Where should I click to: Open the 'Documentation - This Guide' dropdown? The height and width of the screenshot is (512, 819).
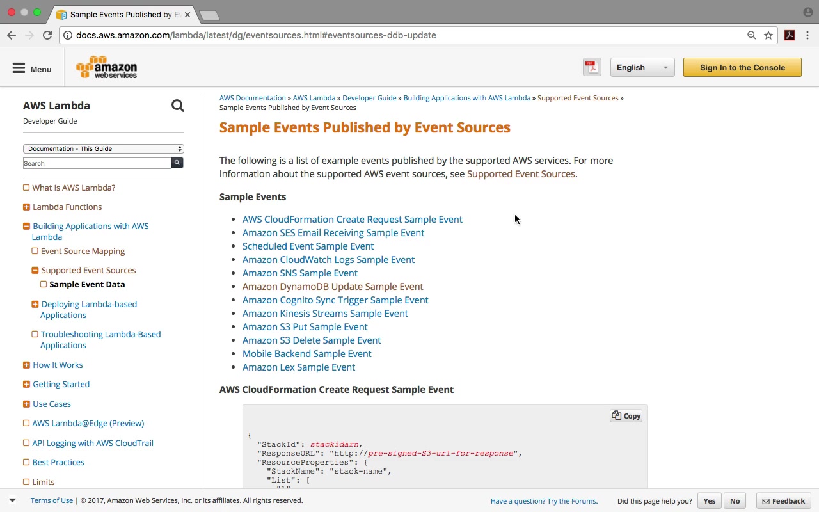(104, 148)
